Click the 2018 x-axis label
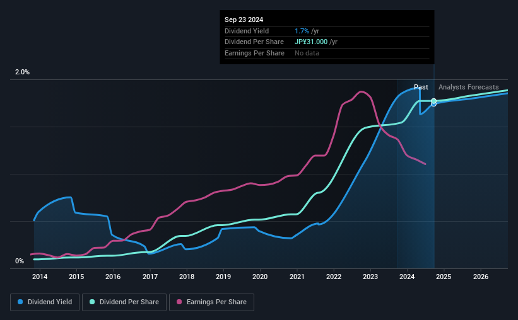 pos(187,277)
